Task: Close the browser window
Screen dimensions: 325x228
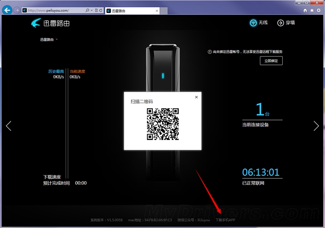Action: point(317,2)
